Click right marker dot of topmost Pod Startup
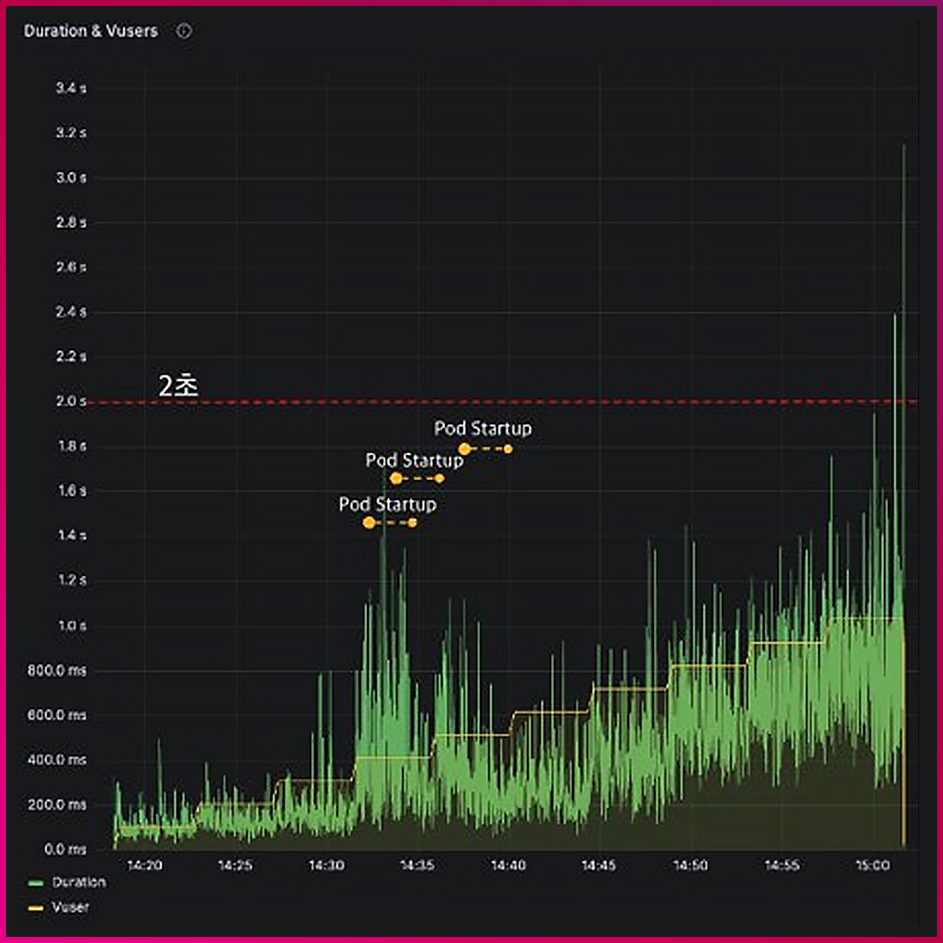This screenshot has width=943, height=943. [508, 448]
